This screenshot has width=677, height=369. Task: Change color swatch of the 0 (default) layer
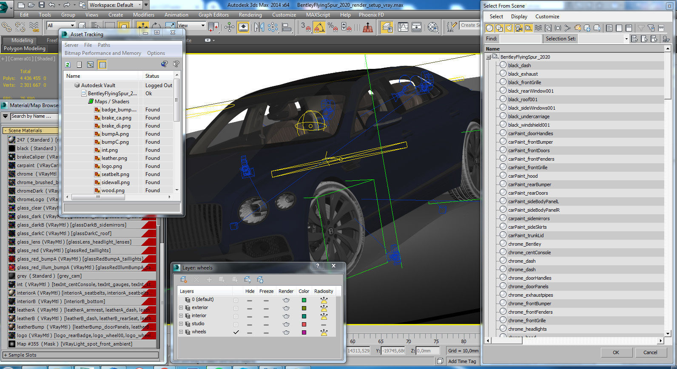click(x=304, y=300)
